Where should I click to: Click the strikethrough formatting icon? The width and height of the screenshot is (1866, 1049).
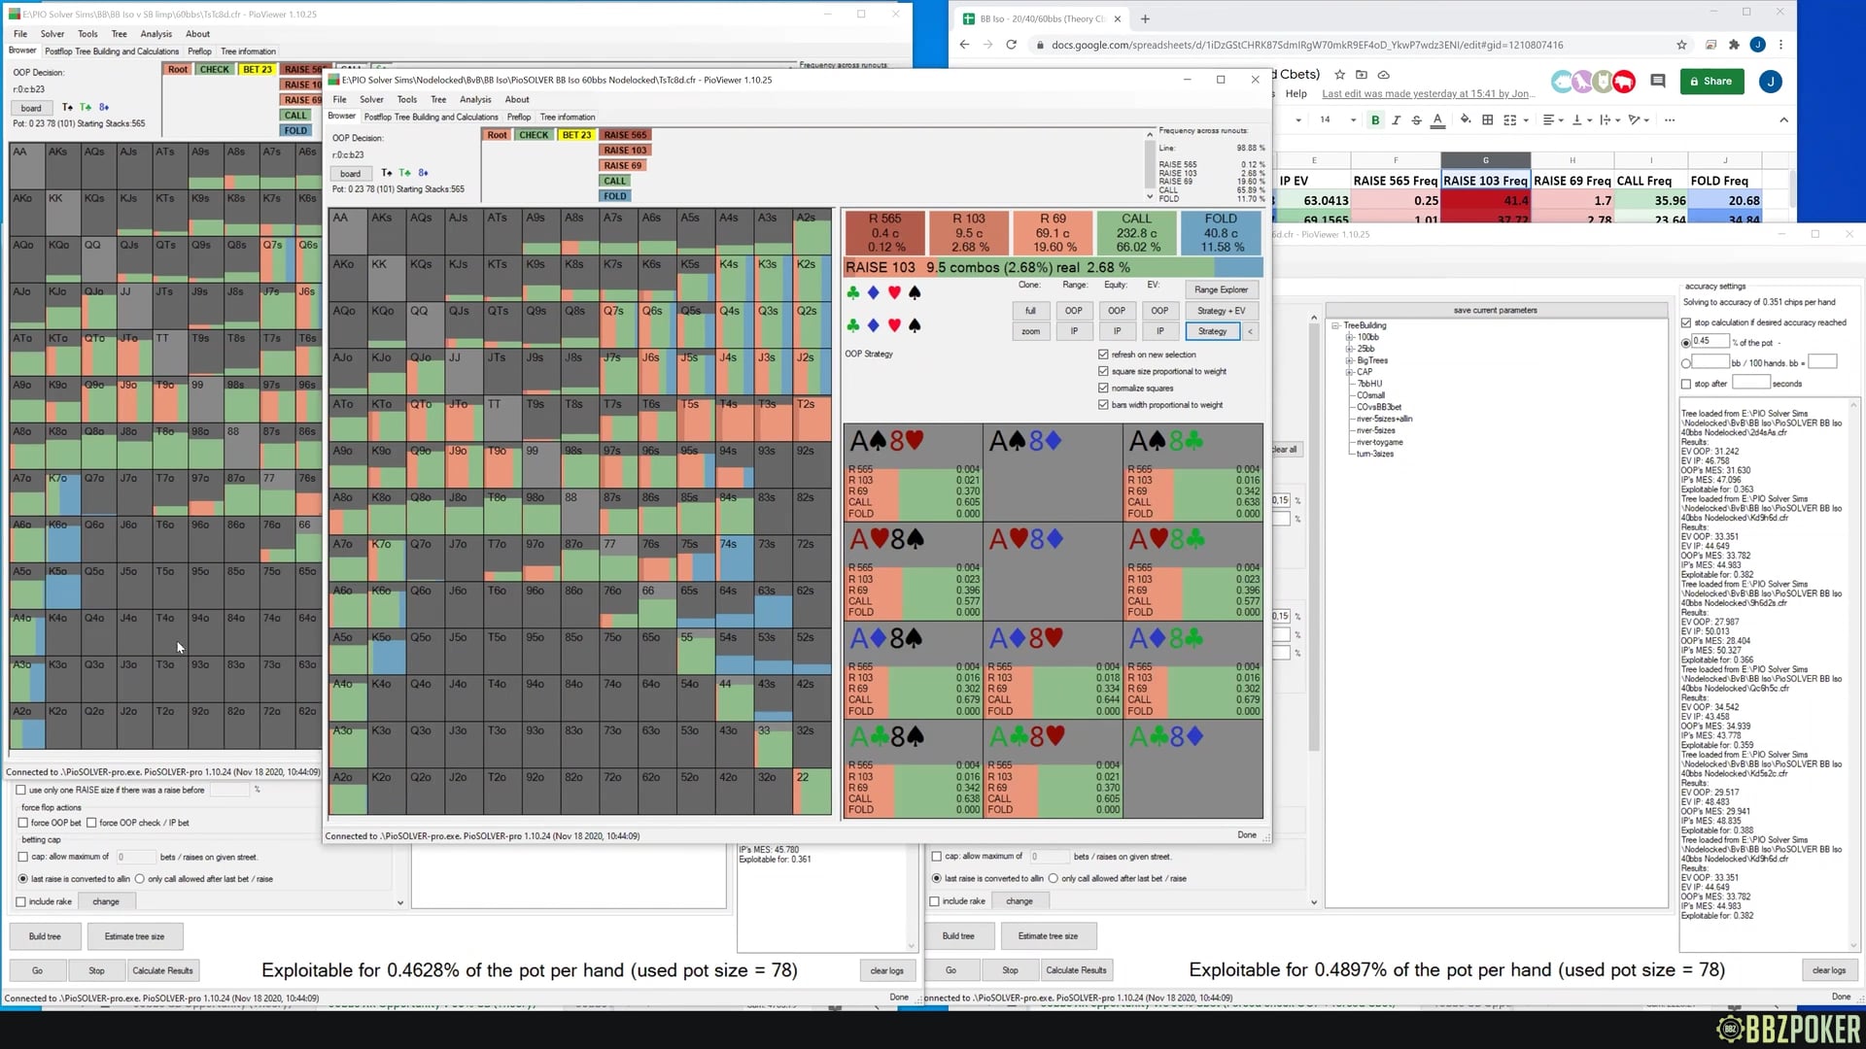click(x=1416, y=119)
